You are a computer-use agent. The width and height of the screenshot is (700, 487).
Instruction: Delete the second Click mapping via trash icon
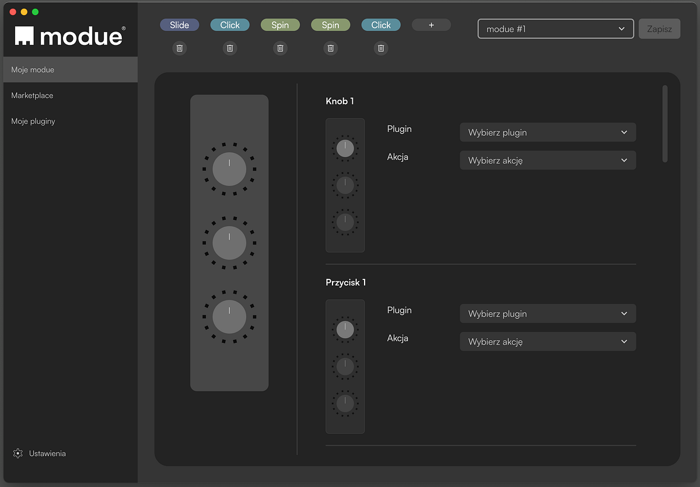[x=381, y=48]
